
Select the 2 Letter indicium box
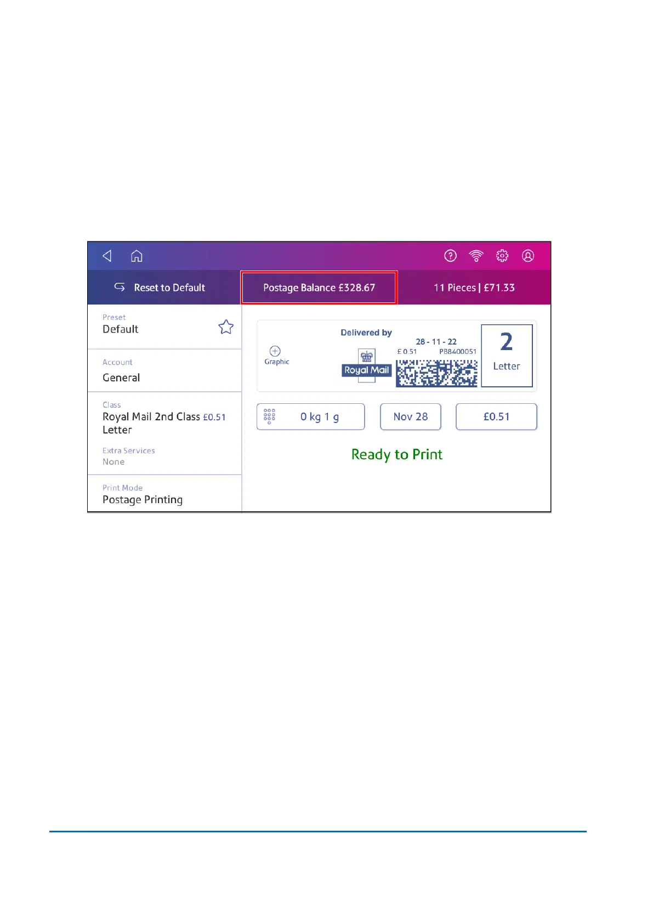pos(507,356)
